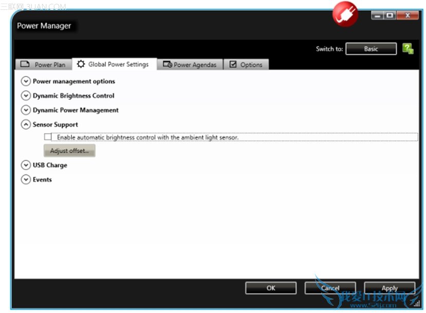This screenshot has width=426, height=313.
Task: Maximize the Power Manager window
Action: pos(390,16)
